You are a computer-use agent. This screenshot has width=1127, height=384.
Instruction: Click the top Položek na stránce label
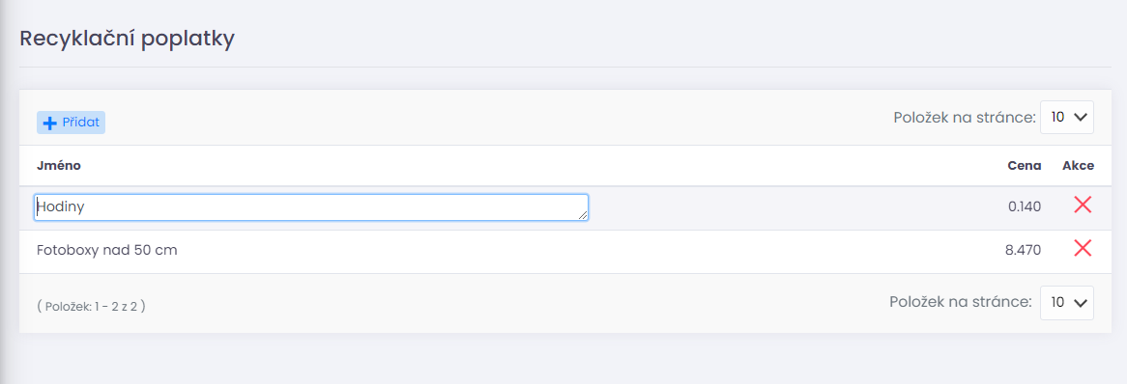963,118
